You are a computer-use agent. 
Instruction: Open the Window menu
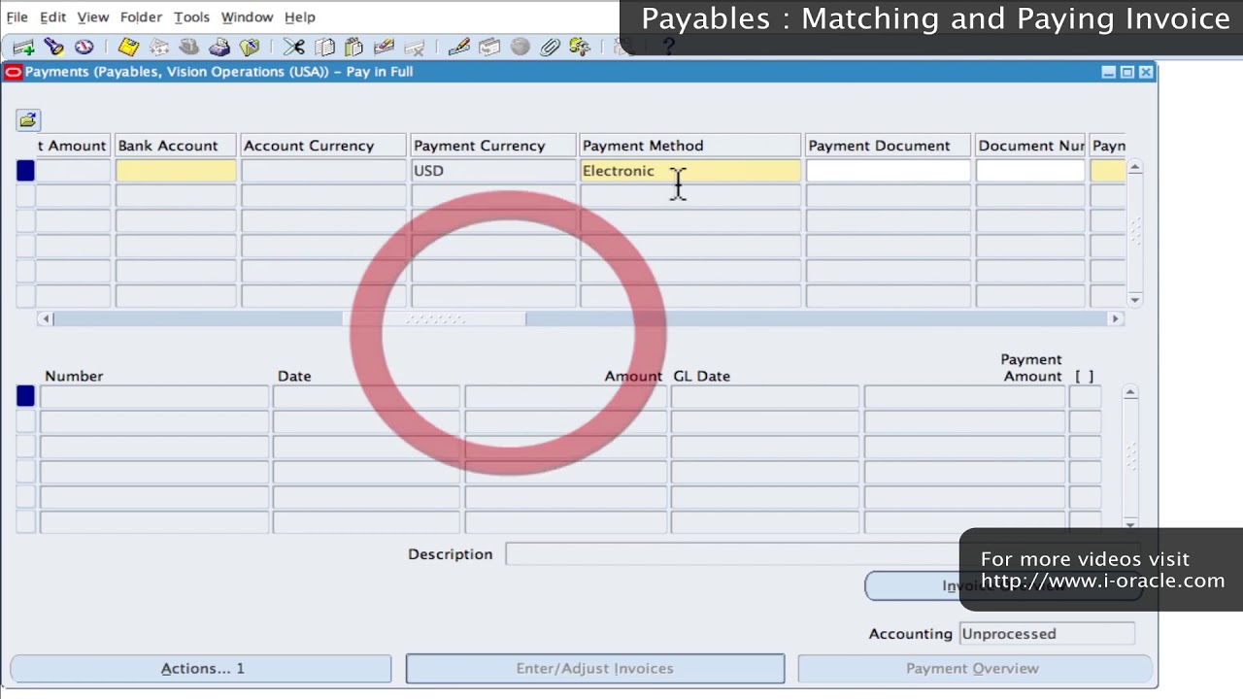coord(247,17)
